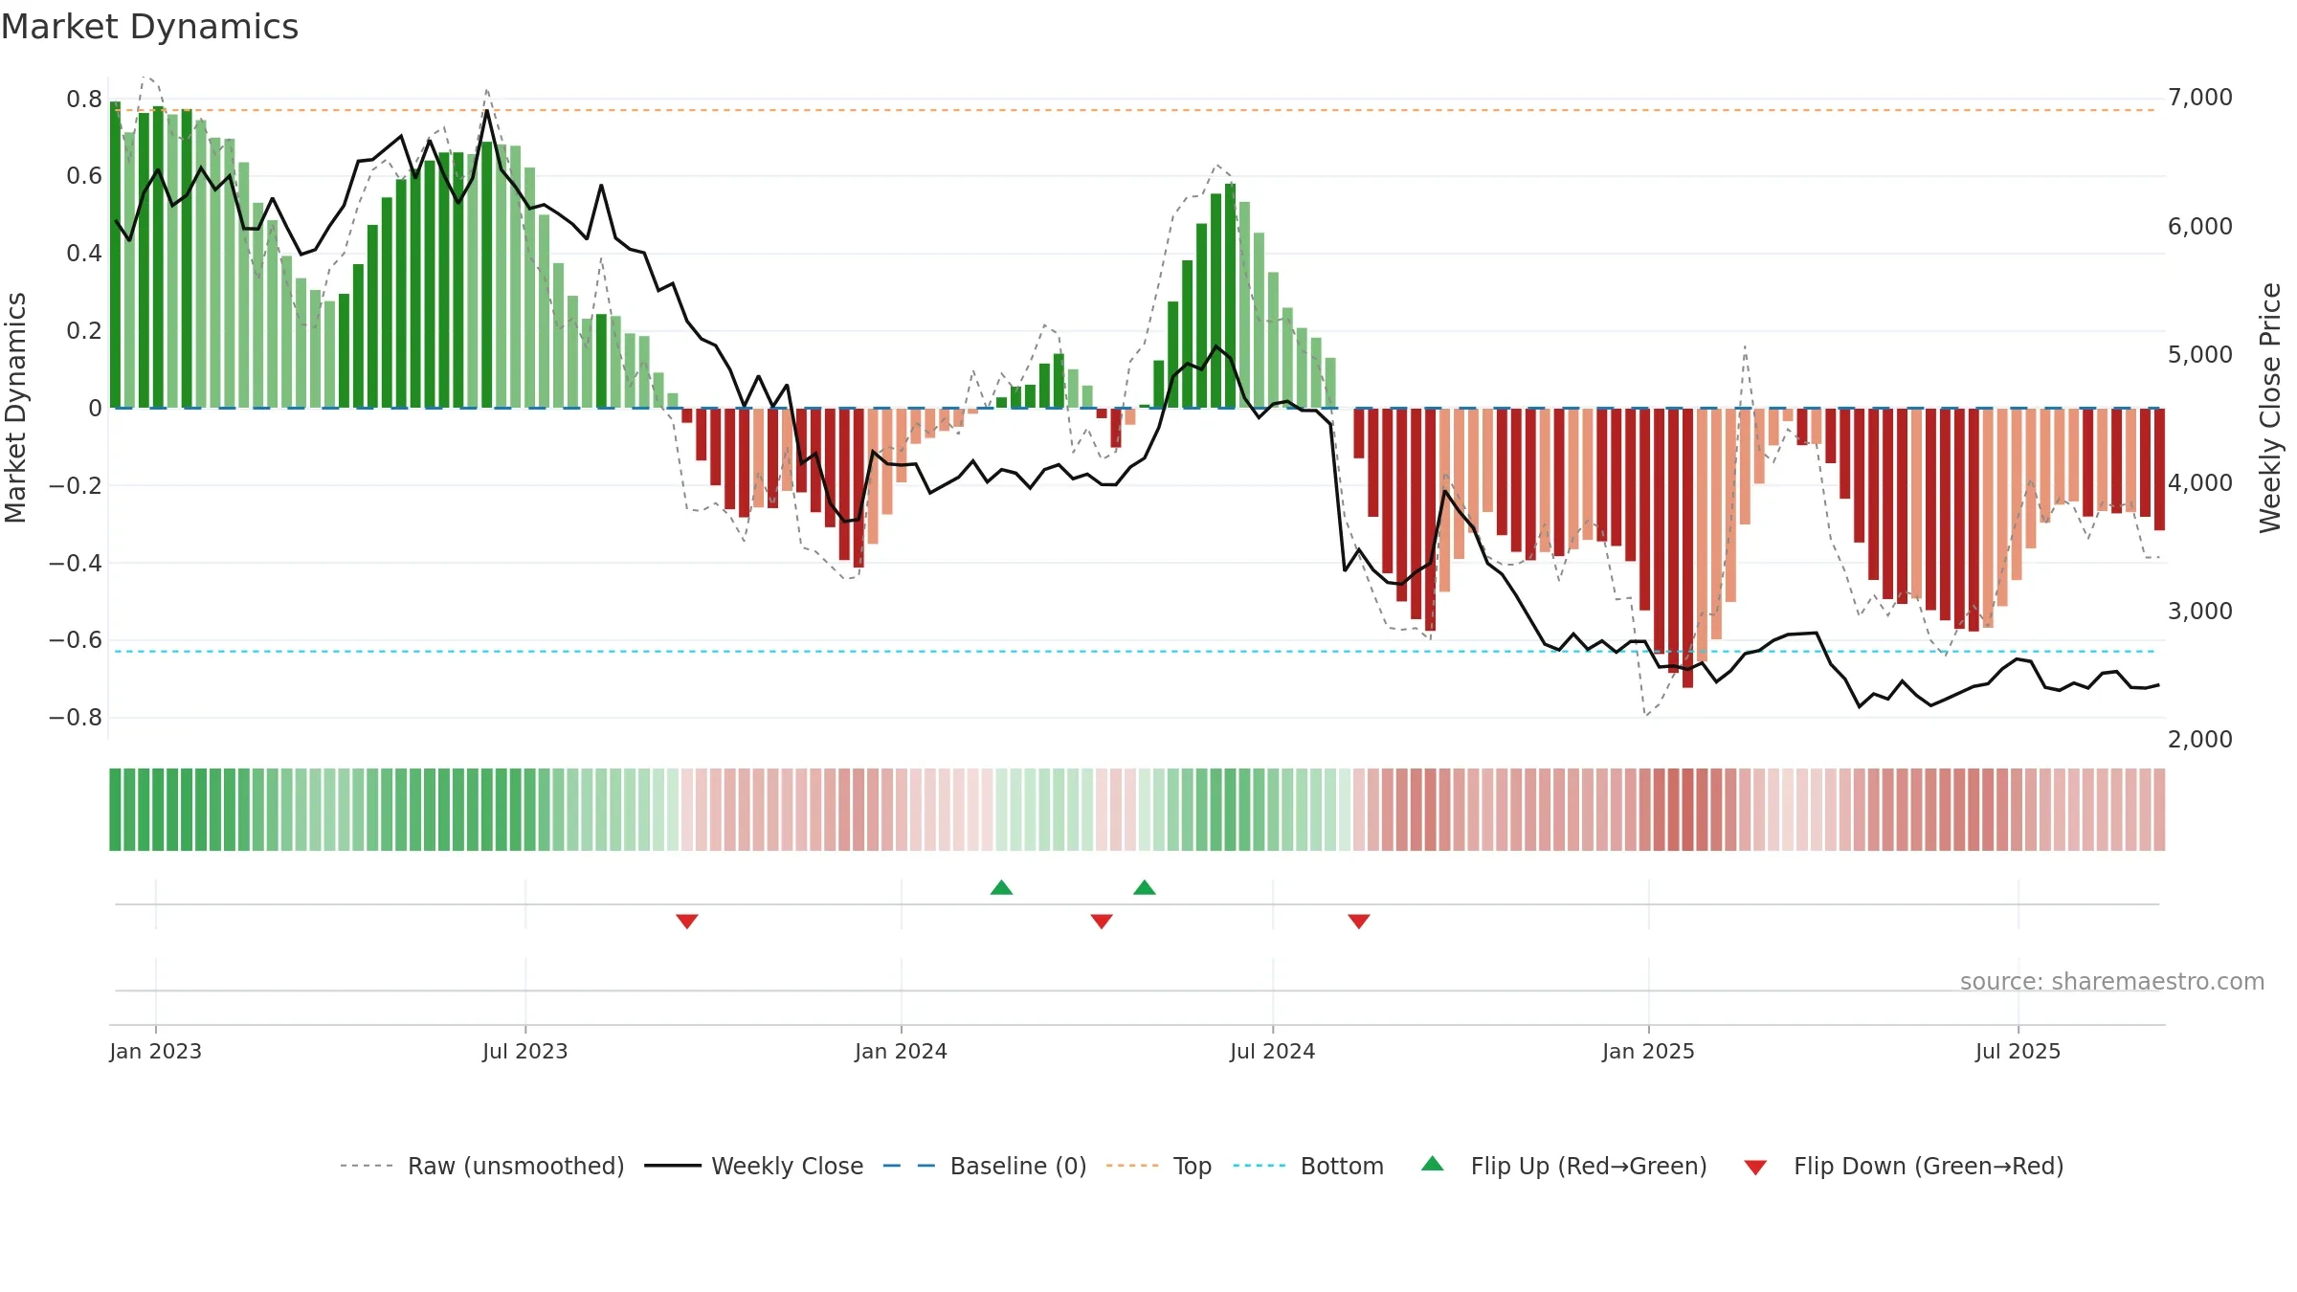Click the source: sharemaestro.com text
The width and height of the screenshot is (2297, 1292).
tap(2112, 981)
